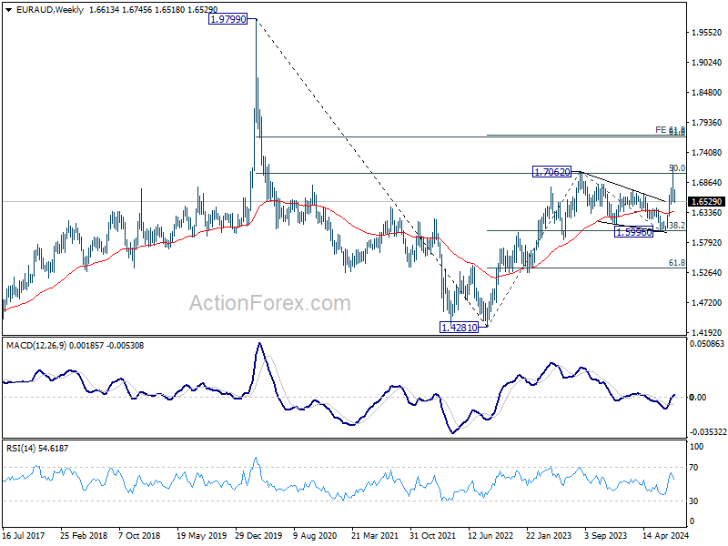728x546 pixels.
Task: Select the current price tag 1.65290
Action: (707, 201)
